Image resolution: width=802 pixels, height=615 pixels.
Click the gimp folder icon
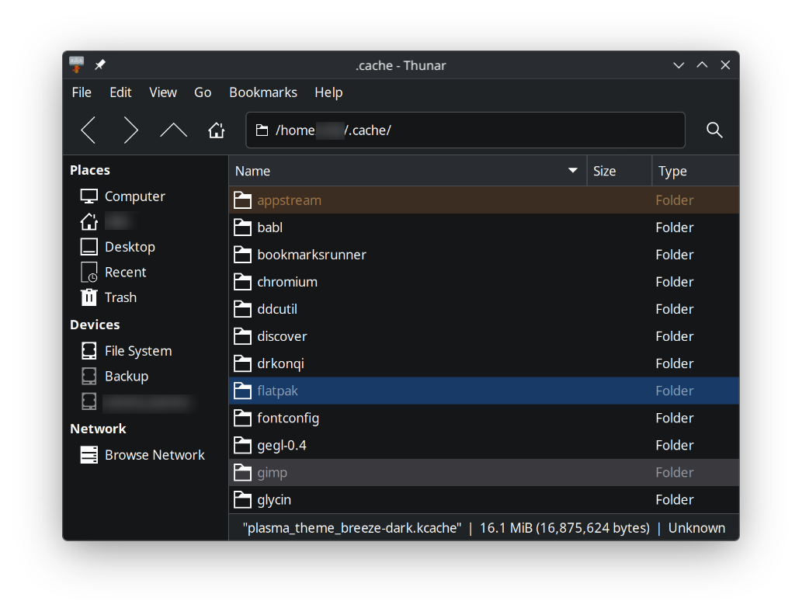coord(242,472)
